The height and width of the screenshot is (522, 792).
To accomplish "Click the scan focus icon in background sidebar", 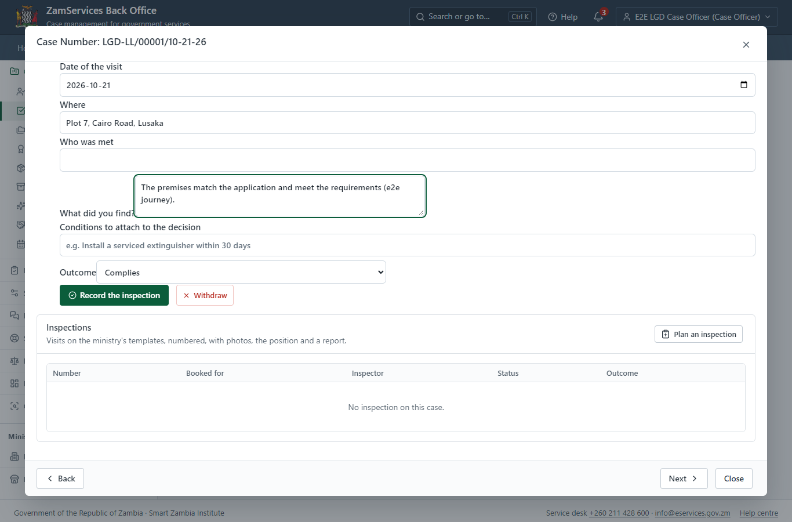I will point(14,406).
